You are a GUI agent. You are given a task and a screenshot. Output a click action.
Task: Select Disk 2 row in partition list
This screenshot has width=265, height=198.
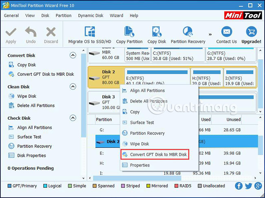click(x=177, y=141)
